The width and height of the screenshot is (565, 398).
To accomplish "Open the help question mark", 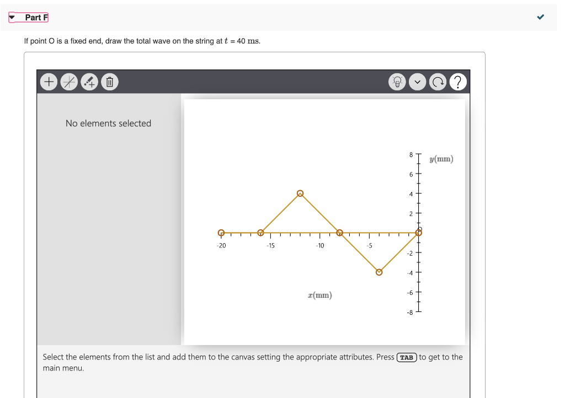I will [x=457, y=82].
